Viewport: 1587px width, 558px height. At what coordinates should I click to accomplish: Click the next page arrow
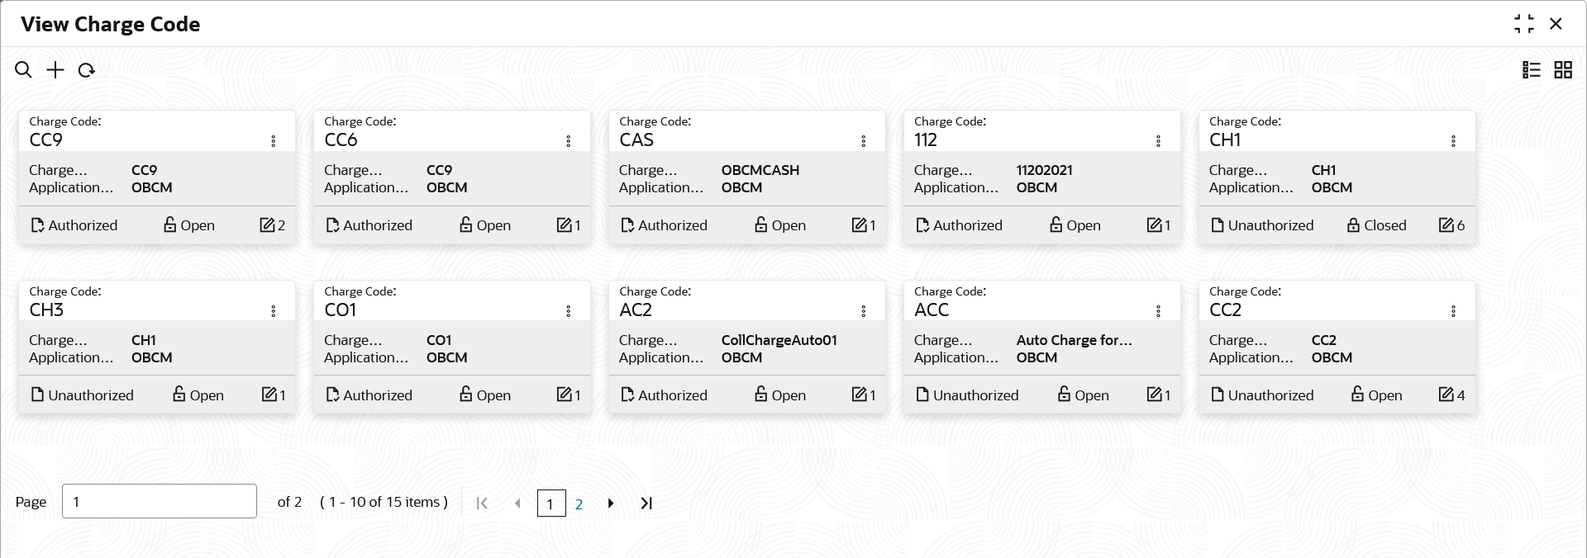[611, 504]
